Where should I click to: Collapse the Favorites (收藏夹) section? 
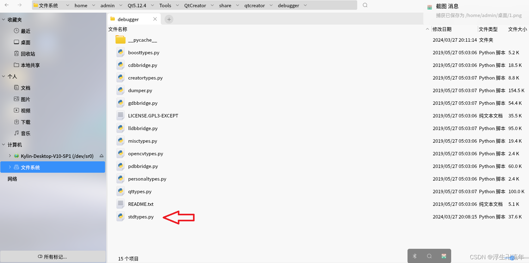tap(3, 20)
